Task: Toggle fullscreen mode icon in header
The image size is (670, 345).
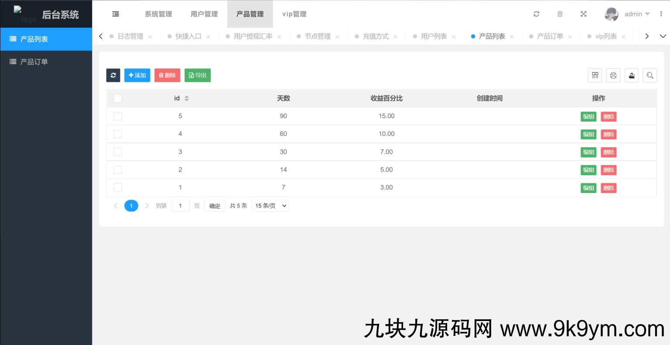Action: 583,14
